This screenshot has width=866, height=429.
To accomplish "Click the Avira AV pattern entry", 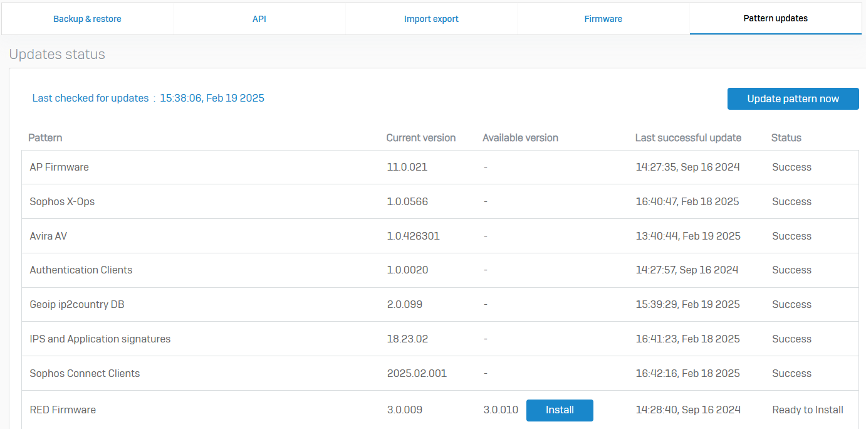I will tap(48, 236).
